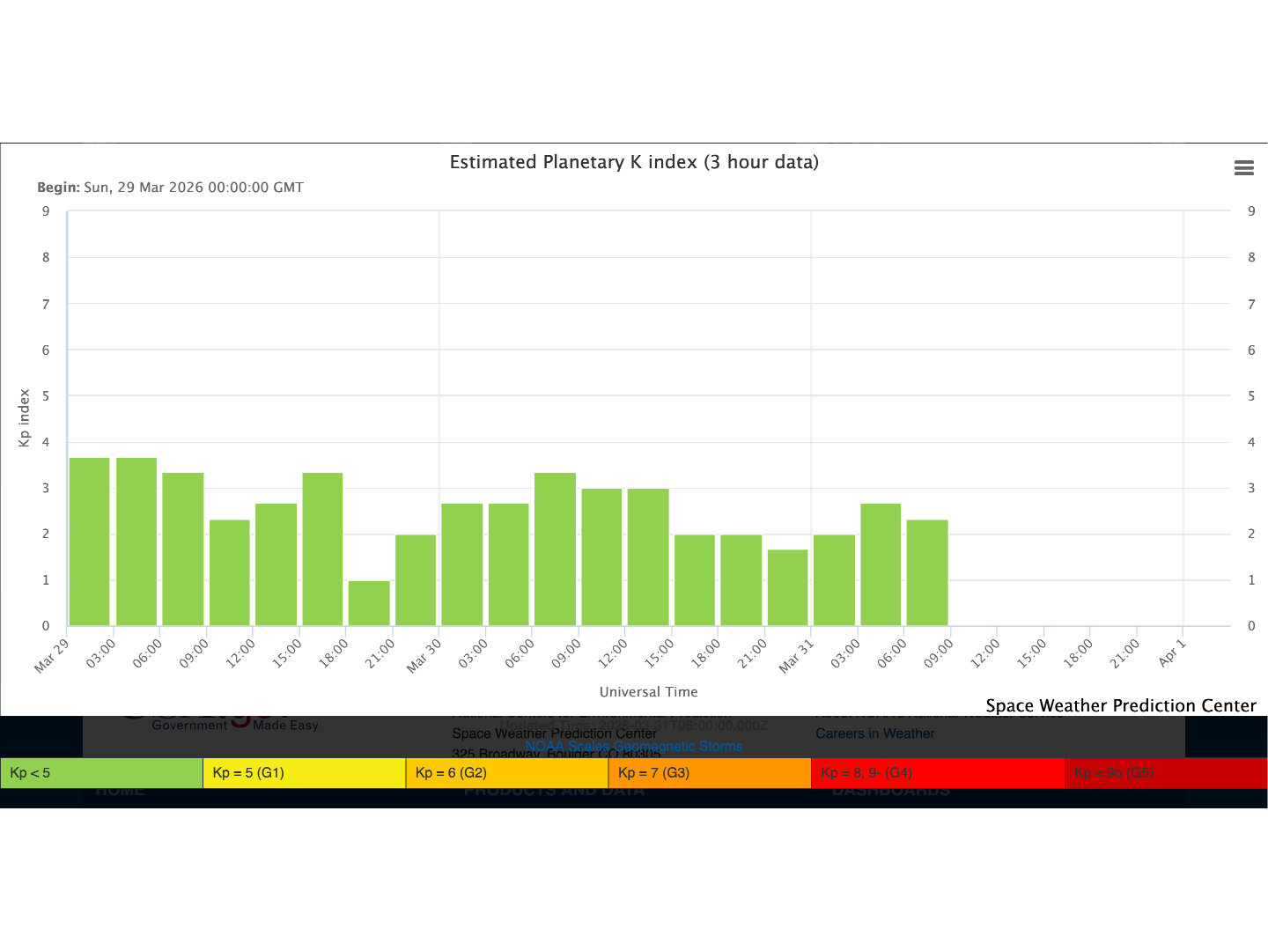
Task: Click the shortest bar at Mar 29 18:00
Action: point(369,603)
